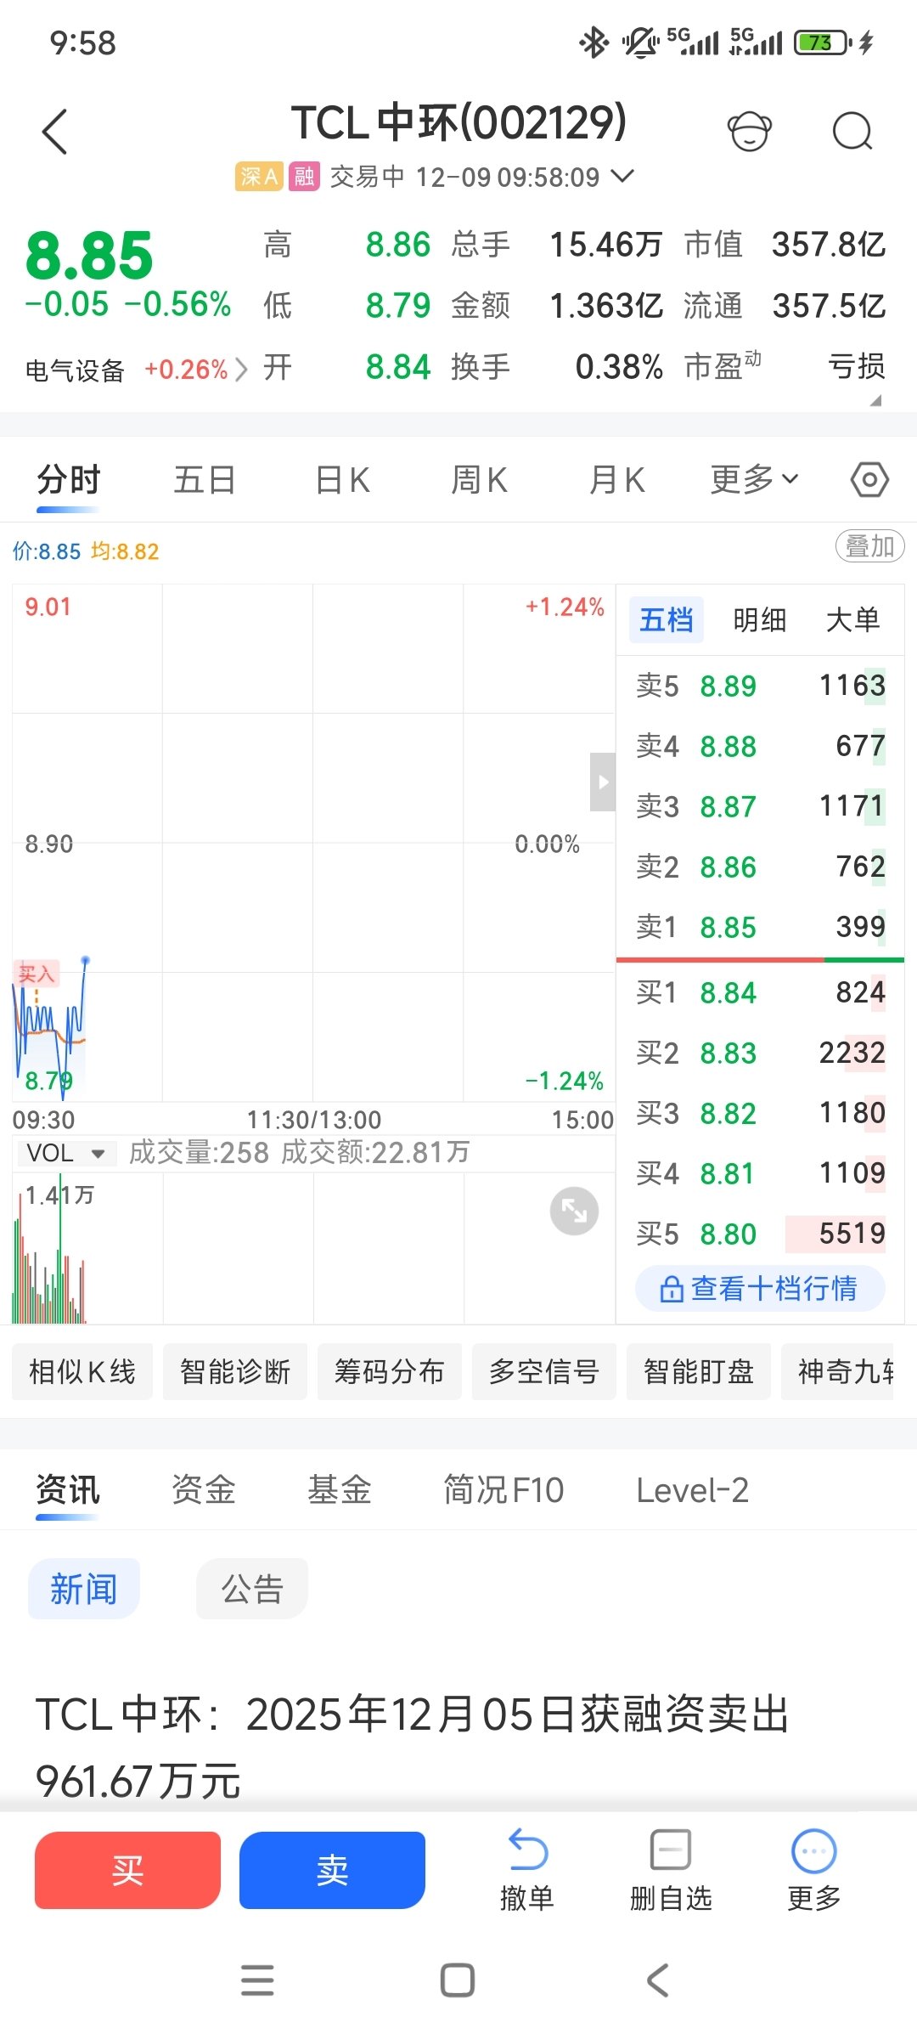Switch to the 基金 section tab
This screenshot has width=917, height=2039.
point(340,1490)
